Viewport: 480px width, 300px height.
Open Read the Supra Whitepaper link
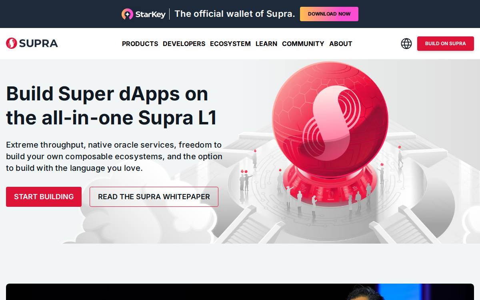tap(154, 197)
